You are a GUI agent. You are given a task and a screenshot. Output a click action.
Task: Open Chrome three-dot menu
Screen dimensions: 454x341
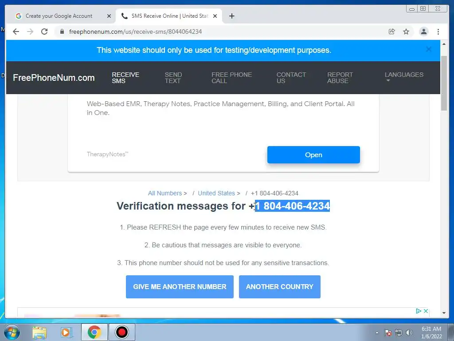coord(438,32)
